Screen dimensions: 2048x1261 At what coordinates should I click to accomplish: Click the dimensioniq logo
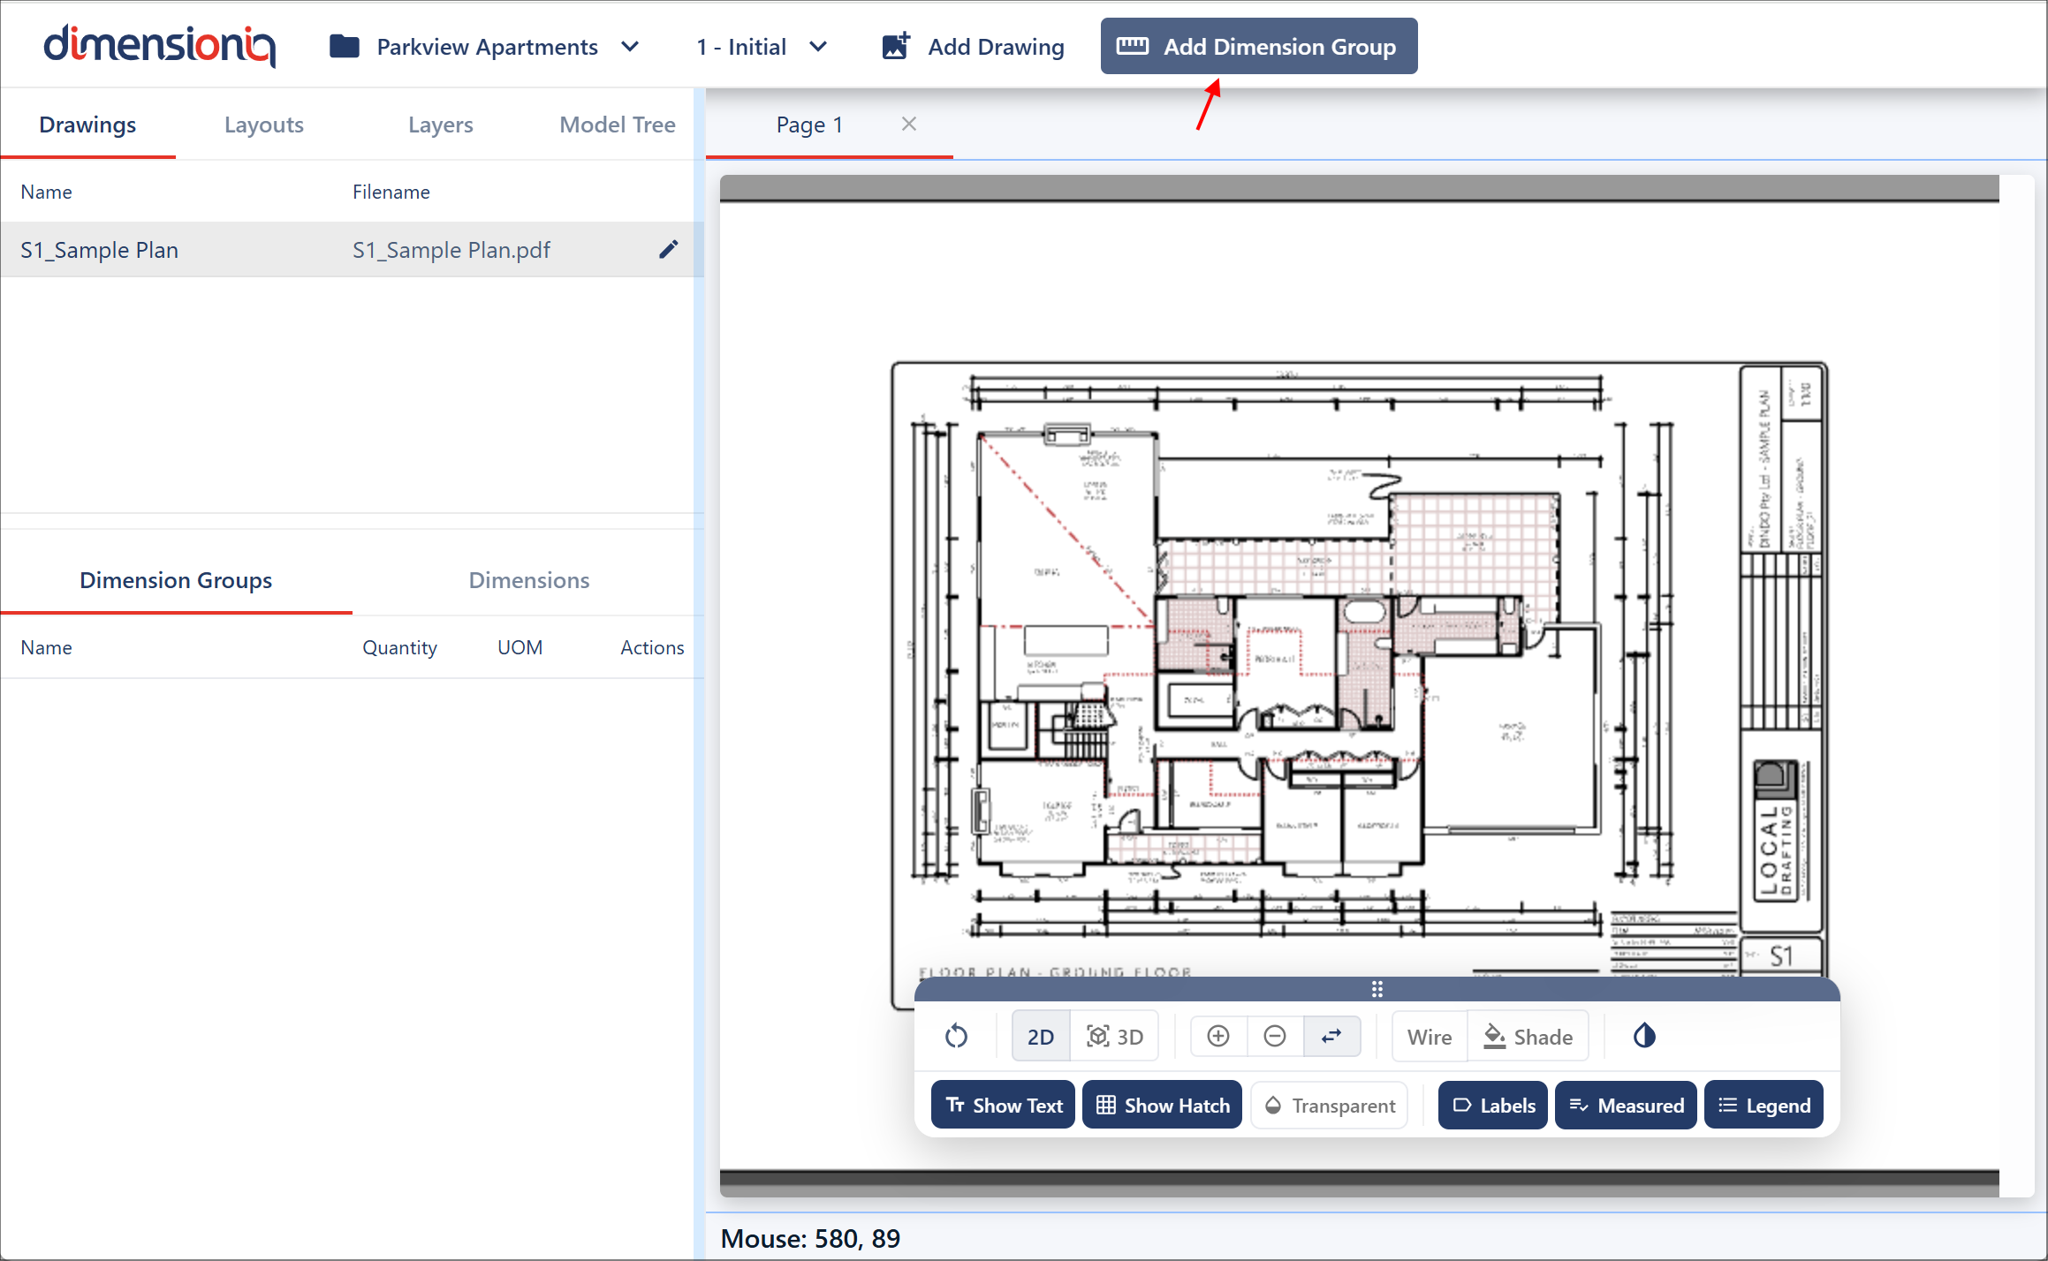click(160, 46)
